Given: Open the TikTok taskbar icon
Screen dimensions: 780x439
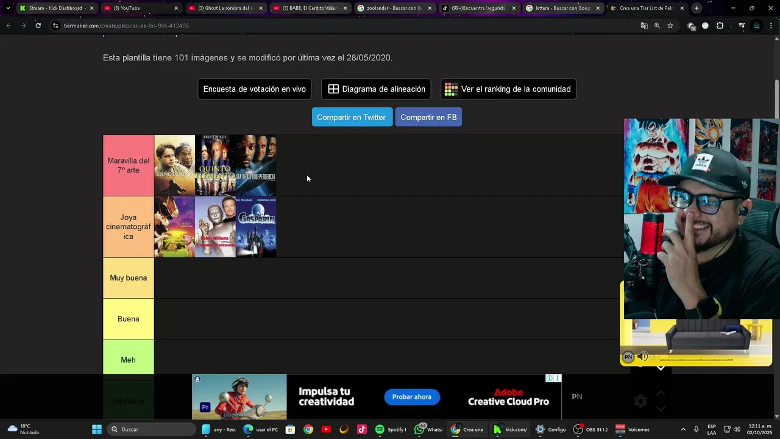Looking at the screenshot, I should coord(361,429).
